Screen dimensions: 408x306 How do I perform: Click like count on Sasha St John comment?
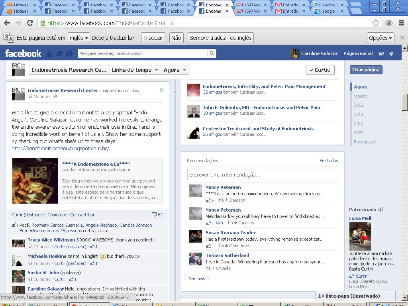[73, 279]
